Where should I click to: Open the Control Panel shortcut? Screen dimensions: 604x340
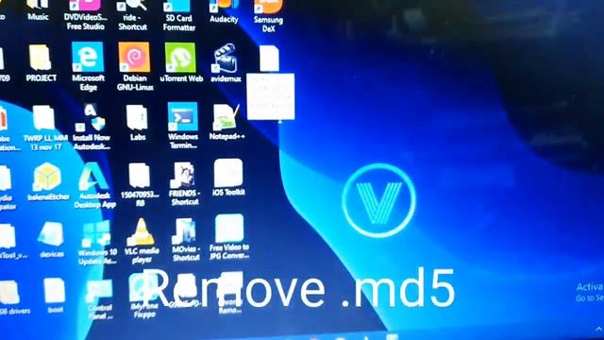pyautogui.click(x=100, y=300)
